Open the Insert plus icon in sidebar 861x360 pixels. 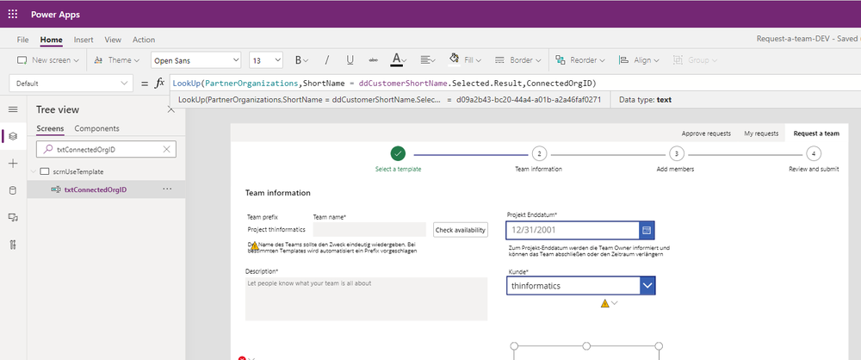[x=13, y=164]
